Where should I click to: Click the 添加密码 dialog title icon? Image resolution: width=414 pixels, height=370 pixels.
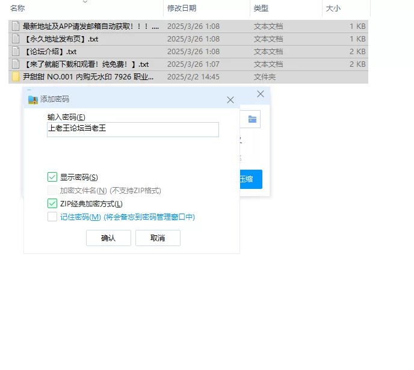(33, 100)
